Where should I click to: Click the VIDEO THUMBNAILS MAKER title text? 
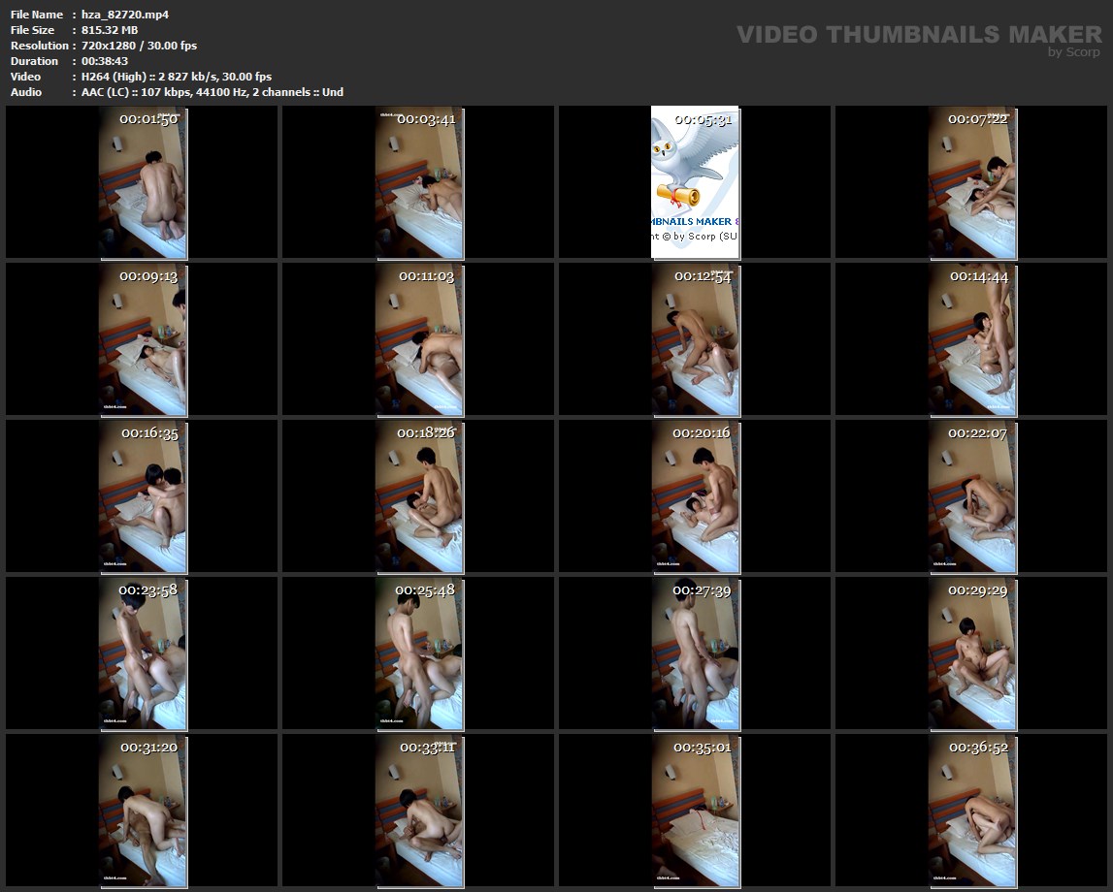(918, 35)
